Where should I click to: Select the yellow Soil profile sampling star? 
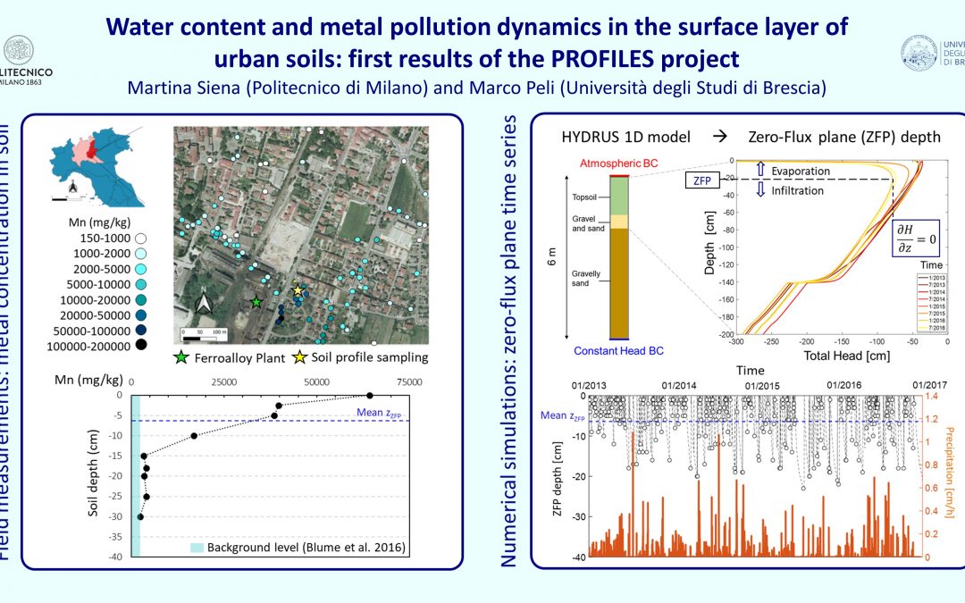(298, 291)
